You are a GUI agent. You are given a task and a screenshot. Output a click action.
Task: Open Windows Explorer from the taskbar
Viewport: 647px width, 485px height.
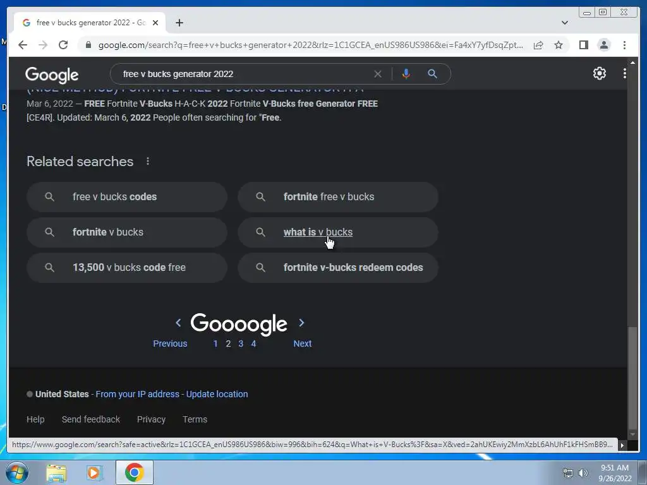point(56,472)
